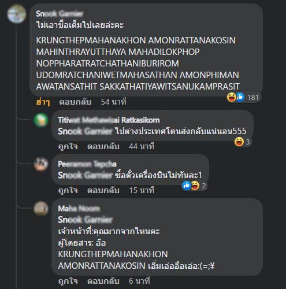The height and width of the screenshot is (289, 286).
Task: Click ถูกใจ under the 44 นาที reply
Action: [x=68, y=147]
